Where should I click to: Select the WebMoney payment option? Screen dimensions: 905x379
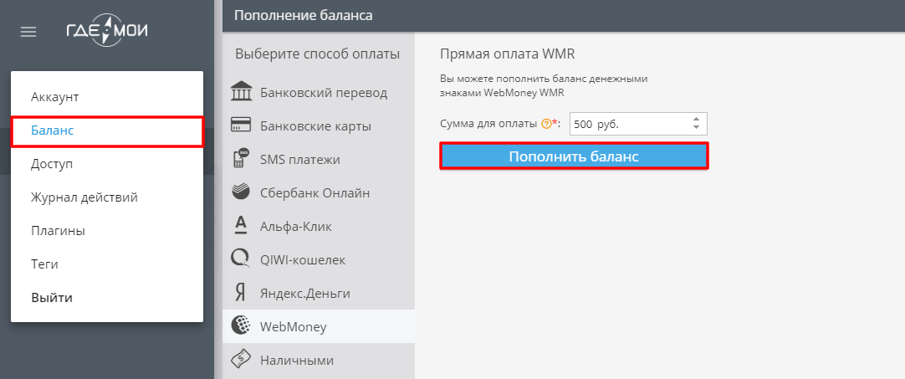pyautogui.click(x=319, y=327)
